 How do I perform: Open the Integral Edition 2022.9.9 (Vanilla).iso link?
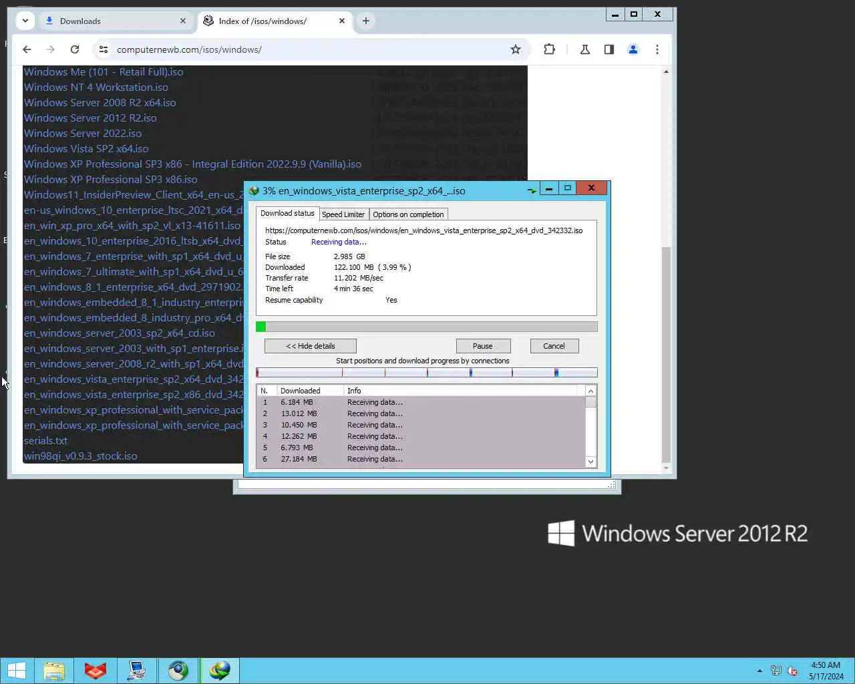click(x=192, y=164)
